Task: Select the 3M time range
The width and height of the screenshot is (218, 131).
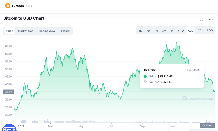Action: [x=164, y=31]
